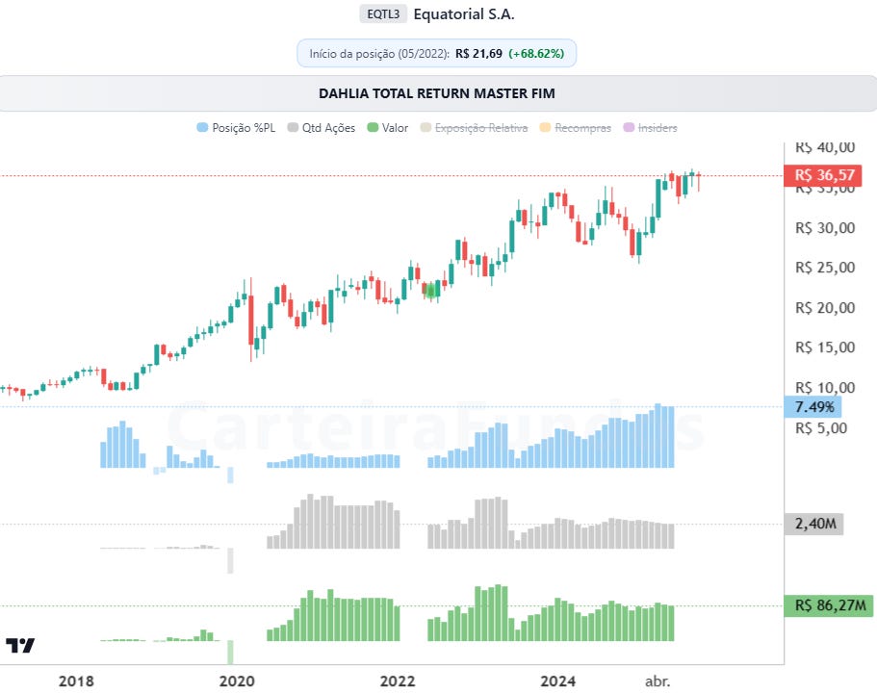
Task: Click the +68.62% return value
Action: coord(536,54)
